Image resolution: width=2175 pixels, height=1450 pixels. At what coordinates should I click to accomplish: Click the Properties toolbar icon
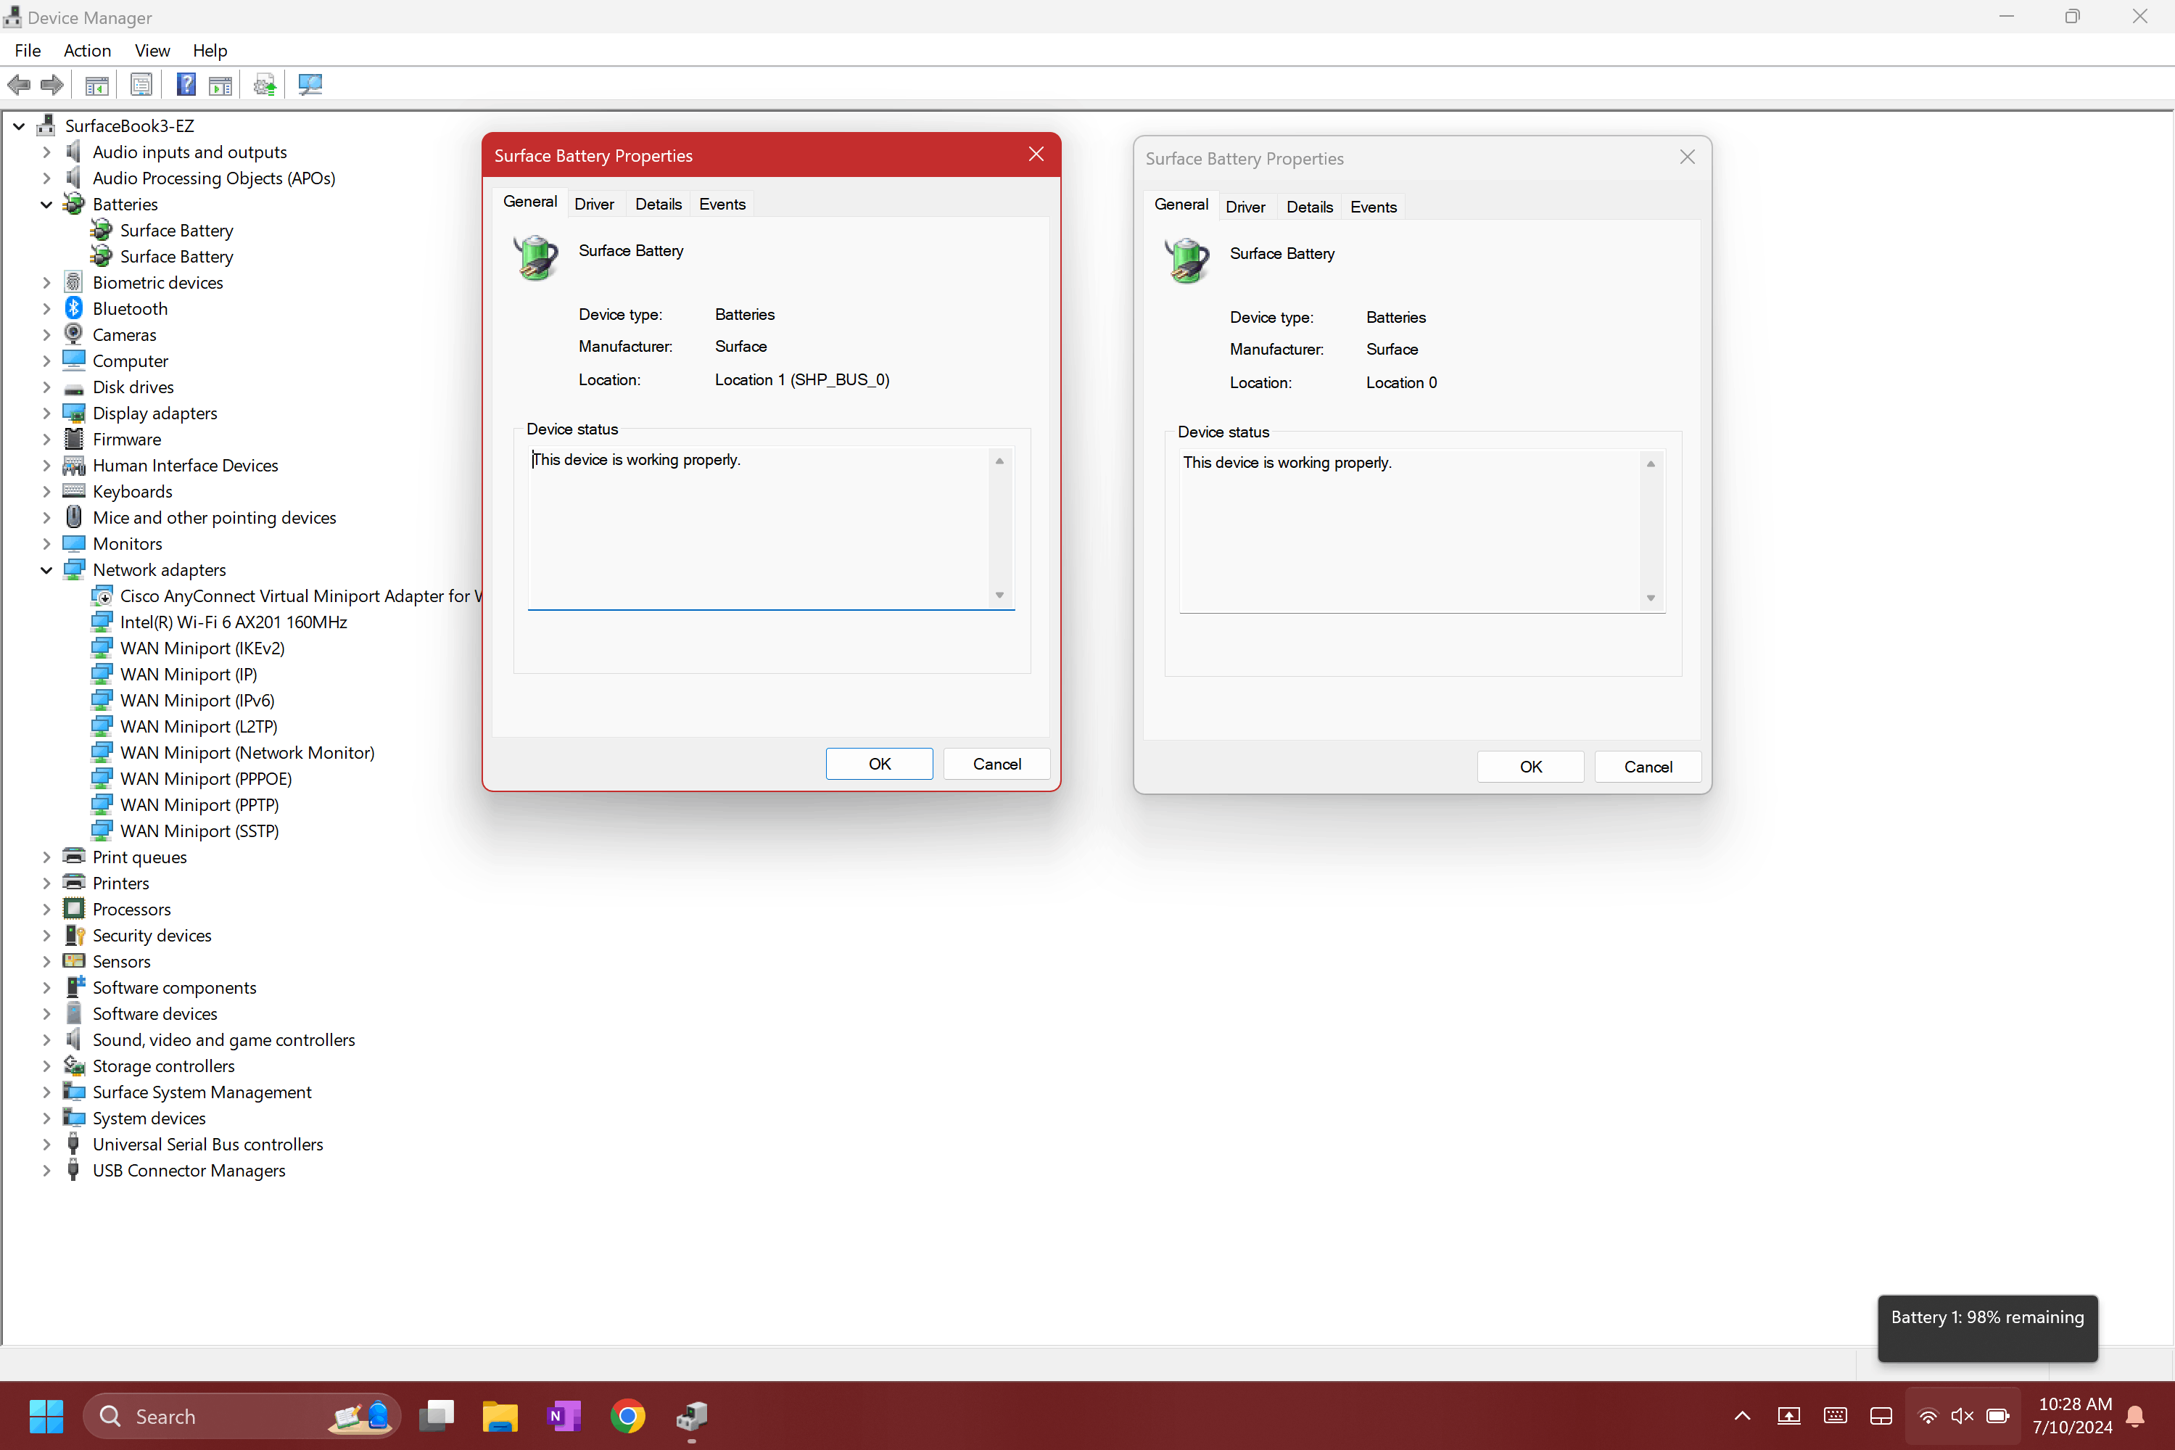pyautogui.click(x=141, y=85)
